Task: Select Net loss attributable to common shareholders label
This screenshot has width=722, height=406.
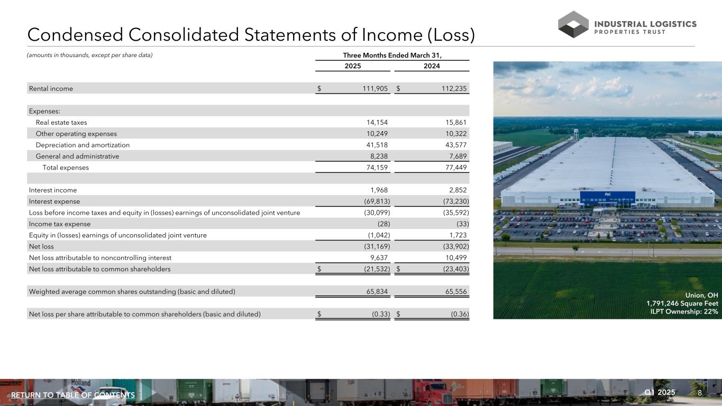Action: point(99,269)
